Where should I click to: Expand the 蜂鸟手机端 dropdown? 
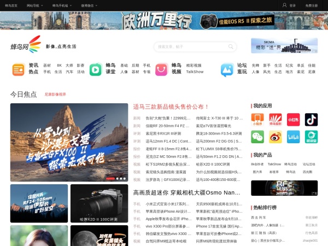point(62,5)
